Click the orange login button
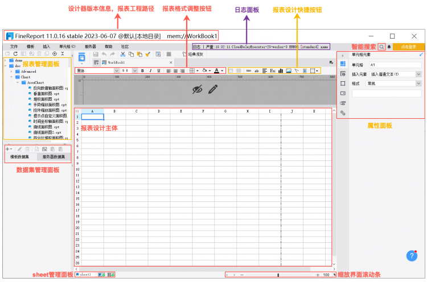 point(408,47)
